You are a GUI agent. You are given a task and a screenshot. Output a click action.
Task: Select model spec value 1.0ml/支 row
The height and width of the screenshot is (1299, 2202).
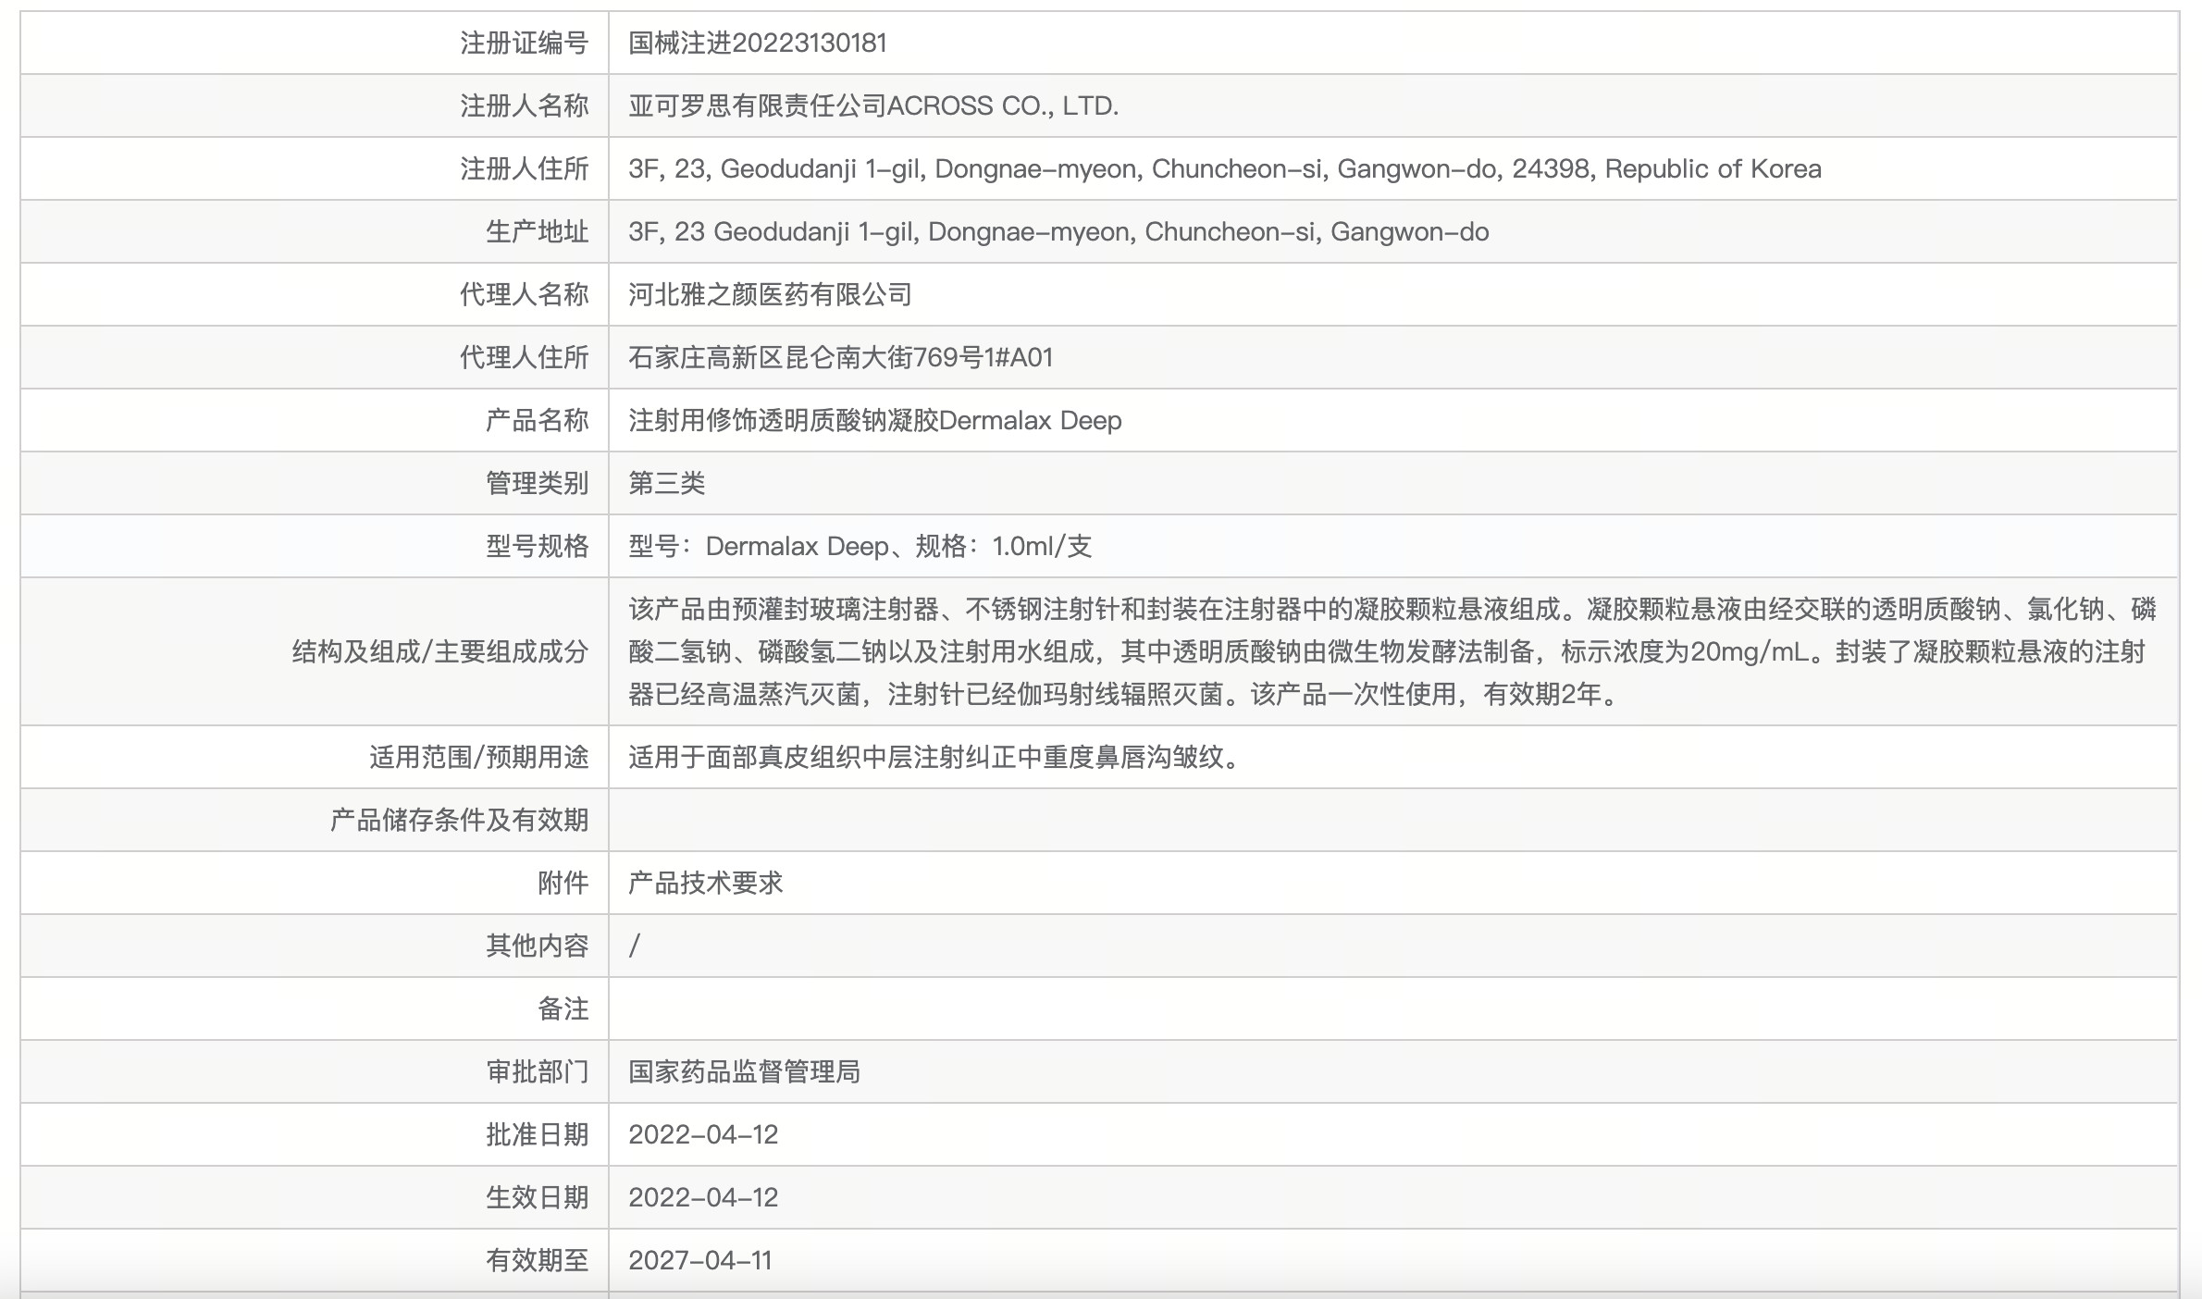(860, 546)
